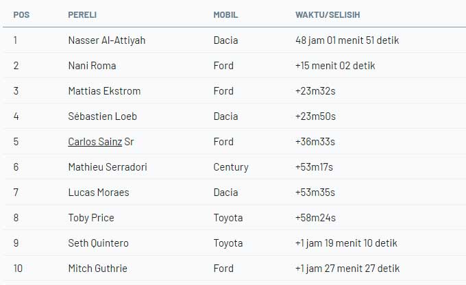Select the Mitch Guthrie row name
466x285 pixels.
point(97,269)
